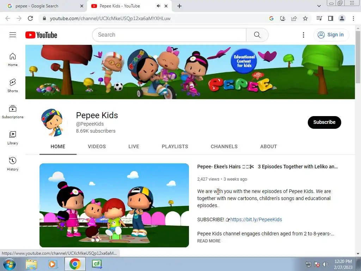The width and height of the screenshot is (361, 271).
Task: Mute the Pepee Kids YouTube tab audio
Action: (x=158, y=6)
